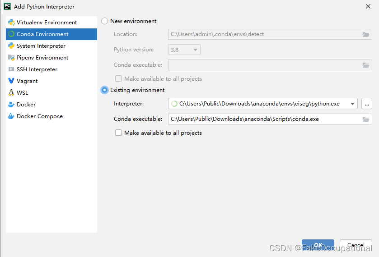Choose Pipenv Environment in sidebar

click(x=51, y=57)
